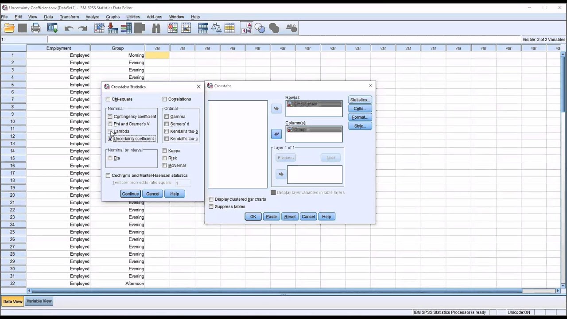
Task: Open Style... options button
Action: [x=360, y=126]
